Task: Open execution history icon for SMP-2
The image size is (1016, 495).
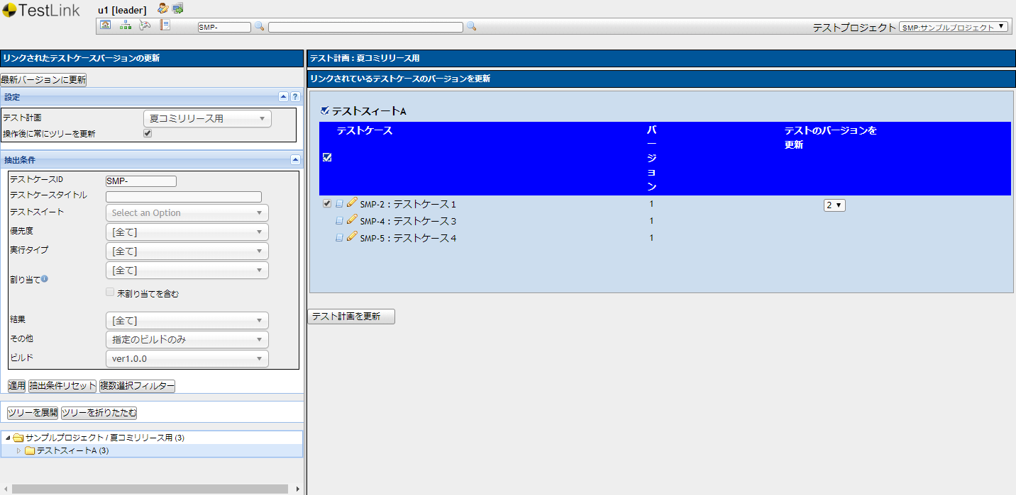Action: pyautogui.click(x=339, y=204)
